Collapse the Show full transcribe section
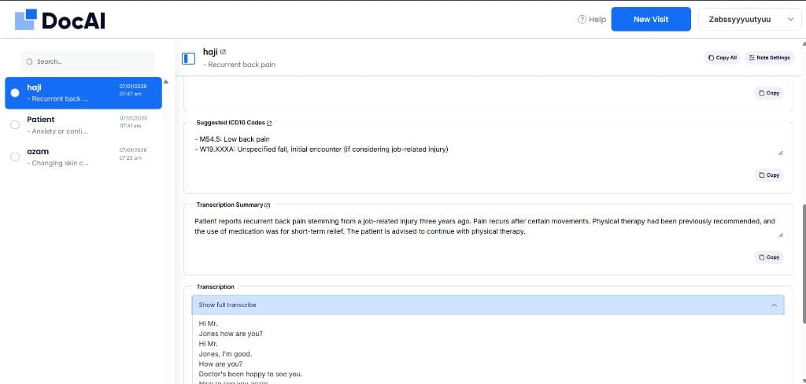Viewport: 806px width, 384px height. tap(488, 305)
